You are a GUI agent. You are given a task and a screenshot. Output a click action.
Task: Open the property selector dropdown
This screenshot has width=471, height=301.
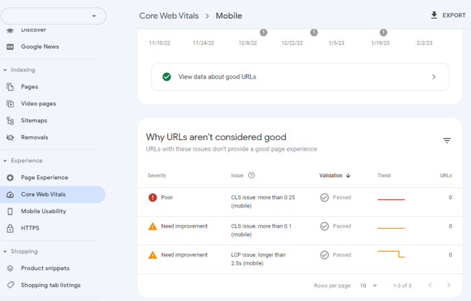coord(54,15)
